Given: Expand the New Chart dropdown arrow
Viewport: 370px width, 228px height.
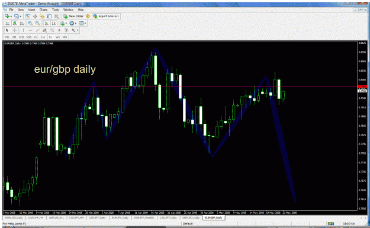Looking at the screenshot, I should tap(11, 17).
